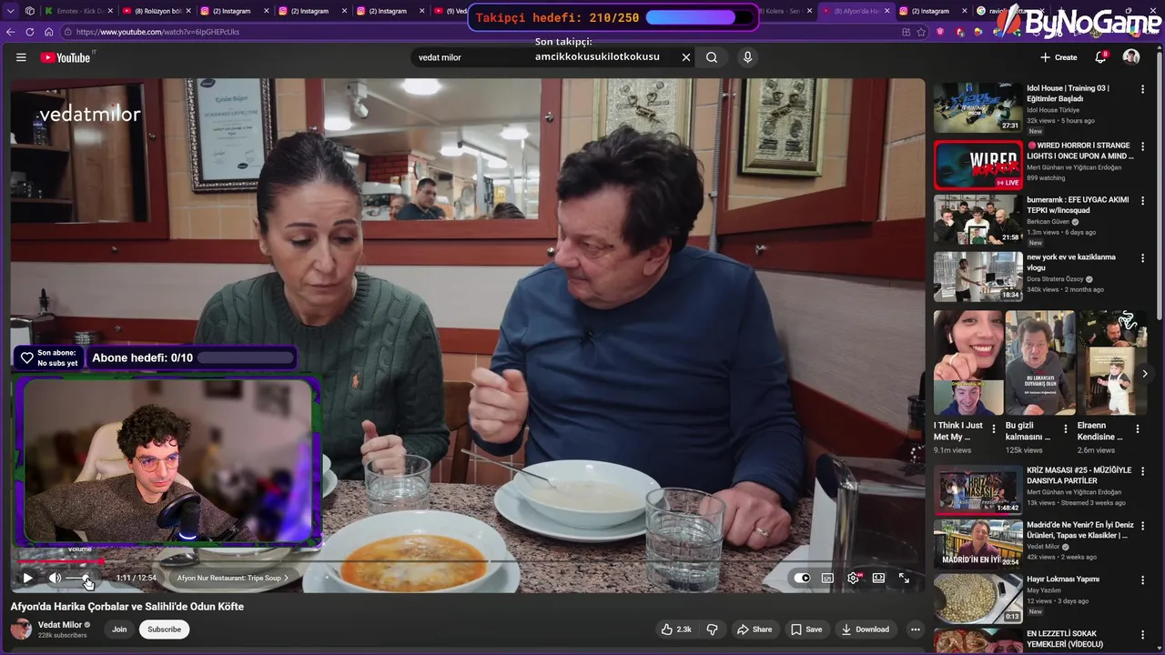Open options for bumeramk video
The height and width of the screenshot is (655, 1165).
coord(1143,201)
